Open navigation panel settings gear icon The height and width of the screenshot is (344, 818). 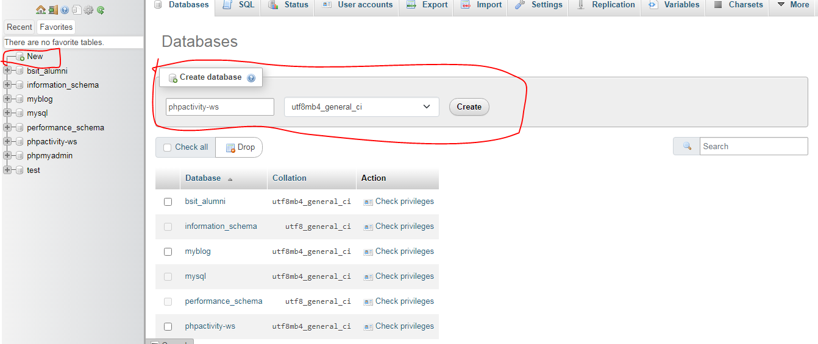pos(88,10)
